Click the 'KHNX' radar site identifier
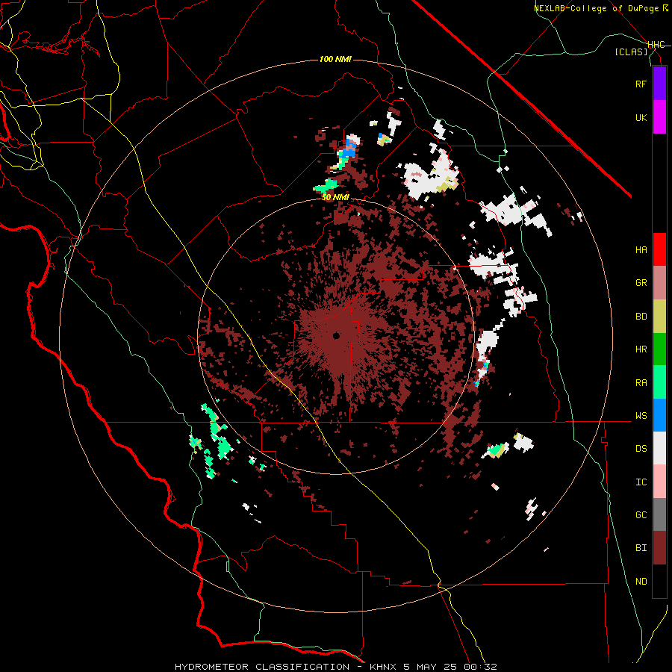Screen dimensions: 672x672 tap(383, 667)
